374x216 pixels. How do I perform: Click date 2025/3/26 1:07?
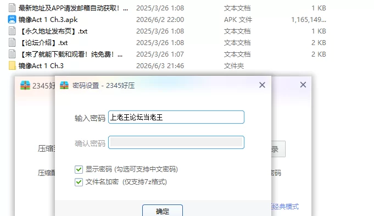(160, 54)
